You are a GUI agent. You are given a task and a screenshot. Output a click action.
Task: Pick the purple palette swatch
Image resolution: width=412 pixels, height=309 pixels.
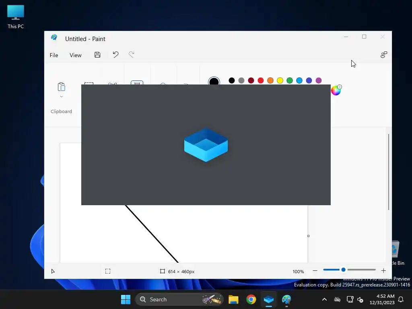pyautogui.click(x=319, y=80)
